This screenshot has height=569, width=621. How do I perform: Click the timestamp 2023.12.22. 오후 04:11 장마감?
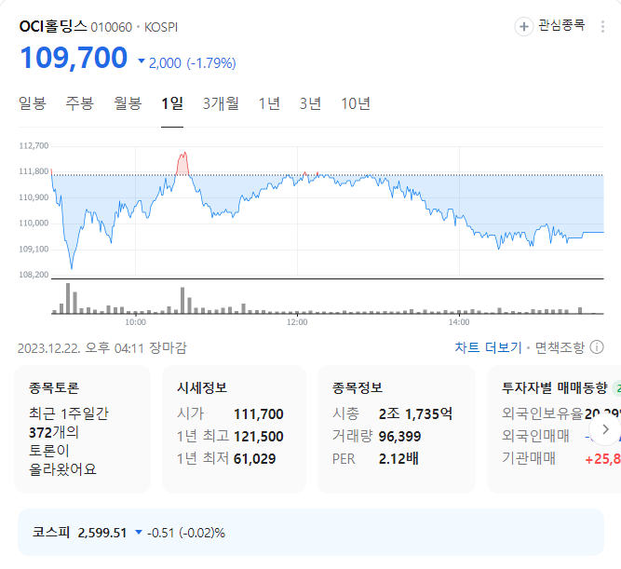(102, 348)
